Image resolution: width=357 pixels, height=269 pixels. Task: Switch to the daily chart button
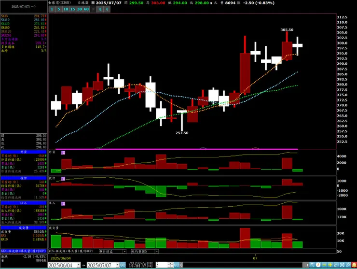[x=93, y=9]
